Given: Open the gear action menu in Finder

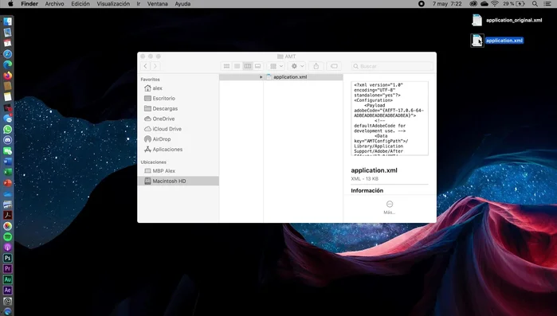Looking at the screenshot, I should (x=297, y=66).
